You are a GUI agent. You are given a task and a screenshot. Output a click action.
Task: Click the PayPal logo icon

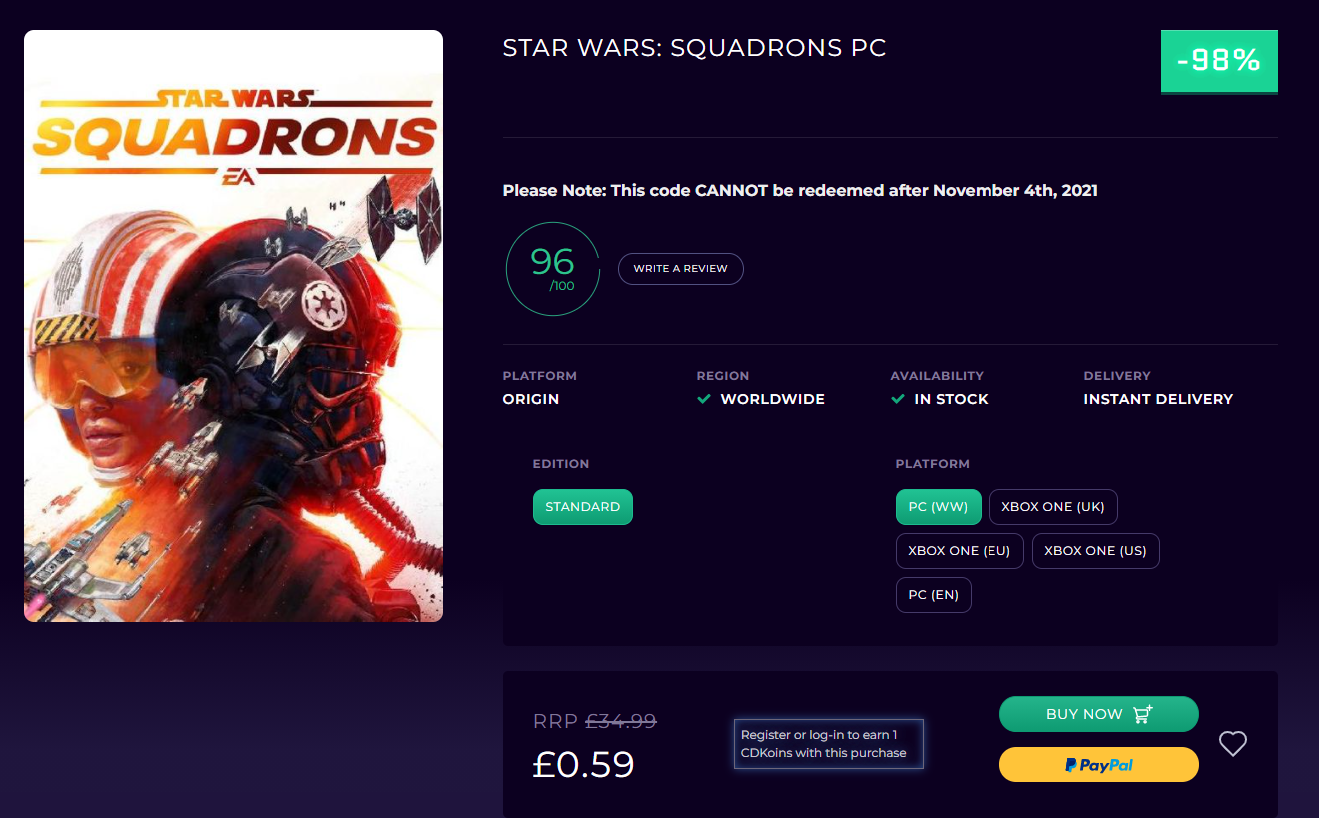coord(1071,765)
